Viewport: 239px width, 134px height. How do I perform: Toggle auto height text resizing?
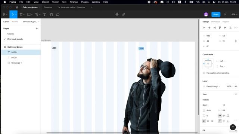tap(224, 116)
